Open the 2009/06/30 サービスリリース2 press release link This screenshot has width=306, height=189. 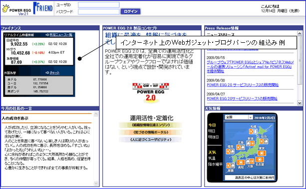[x=243, y=85]
